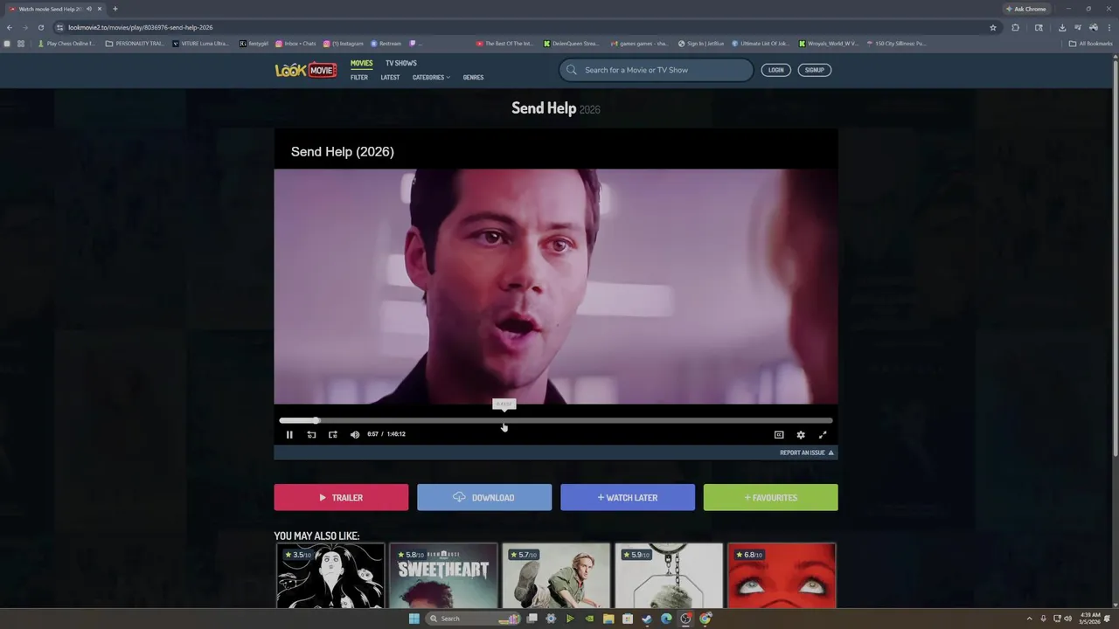Open the Sweetheart movie thumbnail
This screenshot has width=1119, height=629.
click(x=443, y=575)
